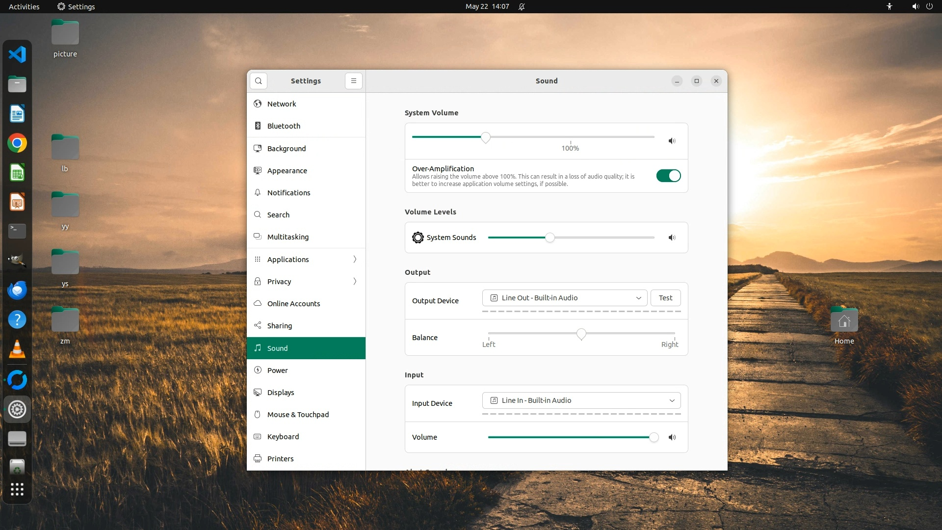942x530 pixels.
Task: Open the Input Device dropdown
Action: click(581, 400)
